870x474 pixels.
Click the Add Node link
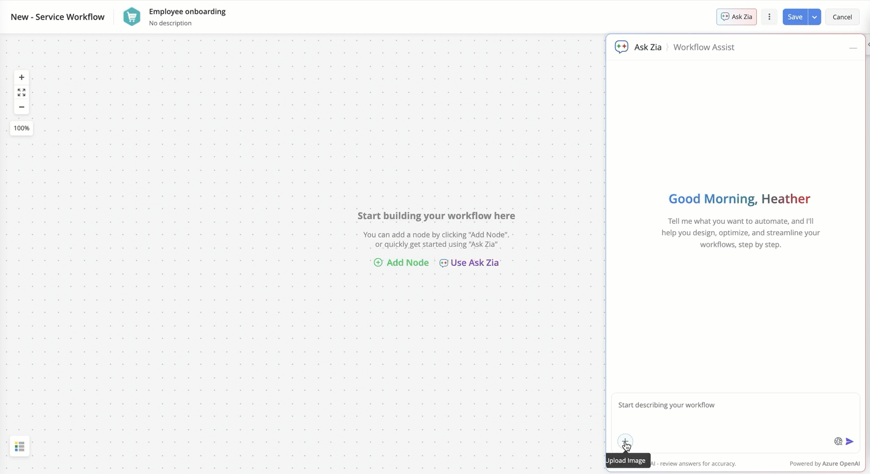pos(401,262)
